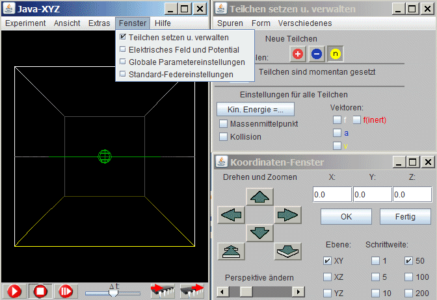The image size is (437, 300).
Task: Zoom in with the arrow-on-base icon
Action: pyautogui.click(x=231, y=251)
